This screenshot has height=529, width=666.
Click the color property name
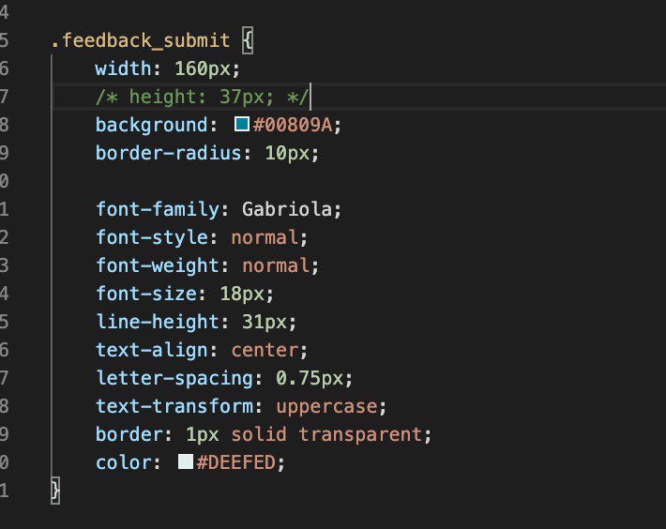[124, 462]
